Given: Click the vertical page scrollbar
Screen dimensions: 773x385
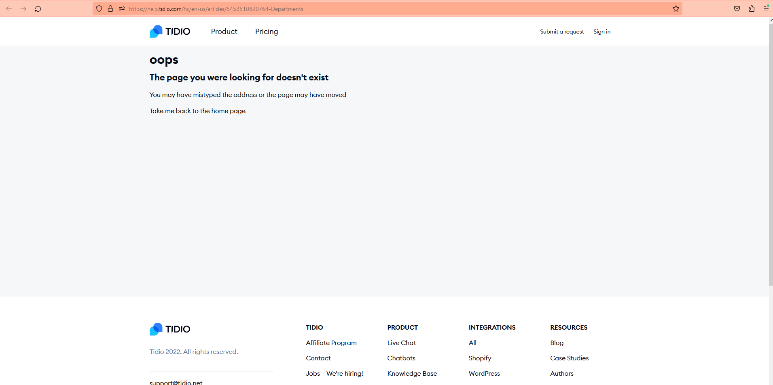Looking at the screenshot, I should [x=771, y=154].
